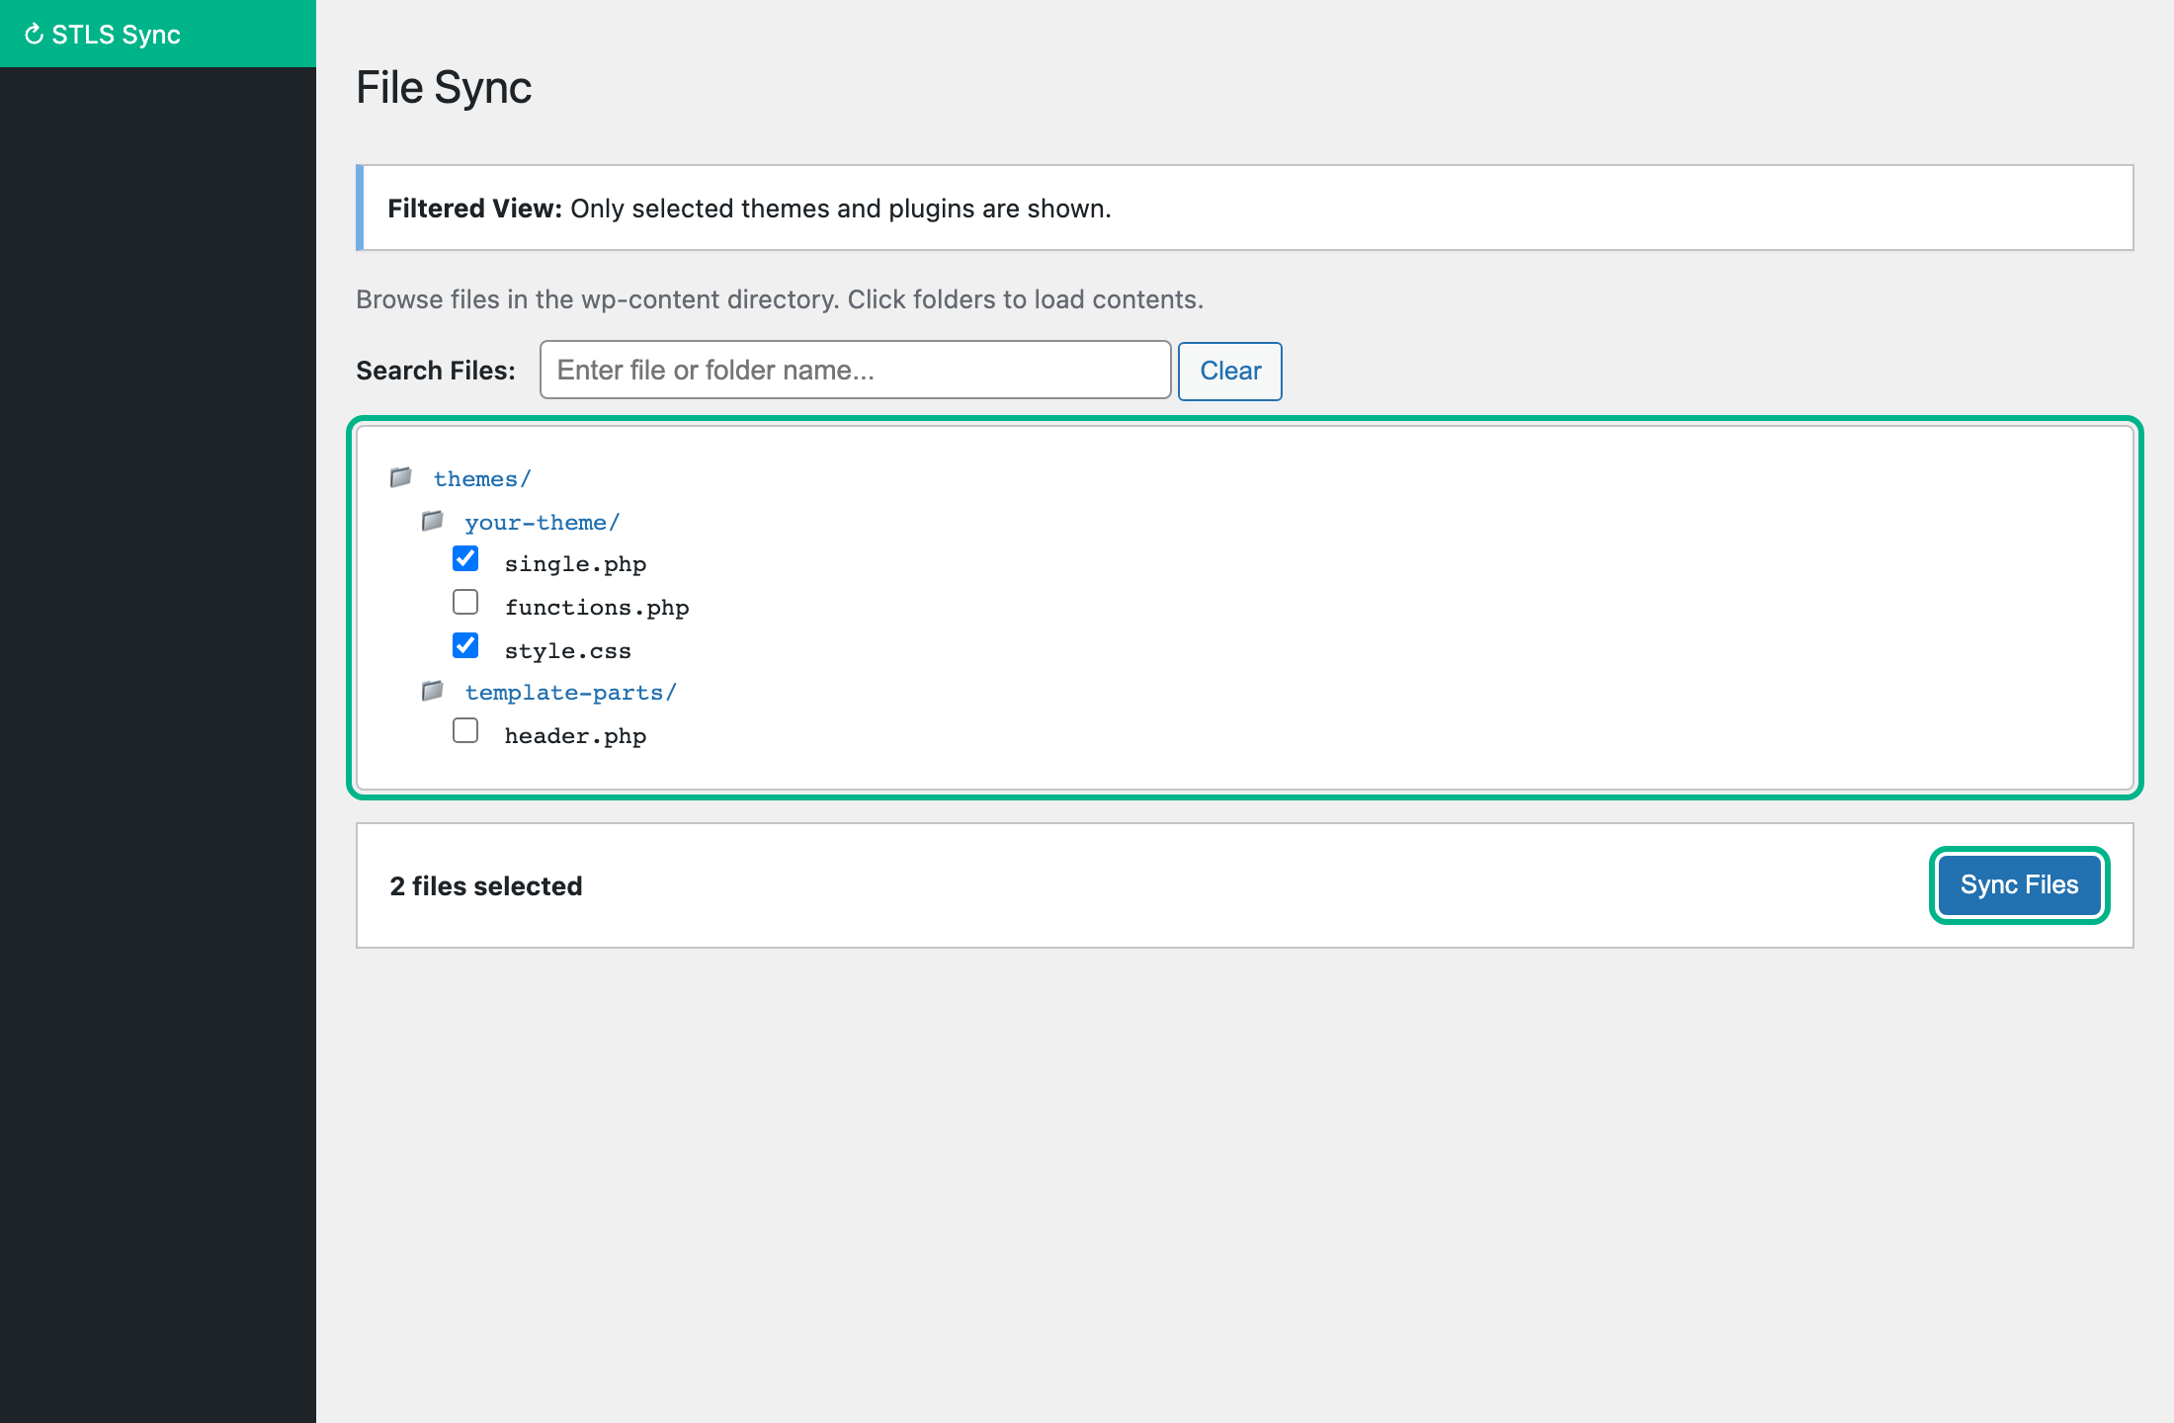Click the template-parts folder icon

[433, 691]
